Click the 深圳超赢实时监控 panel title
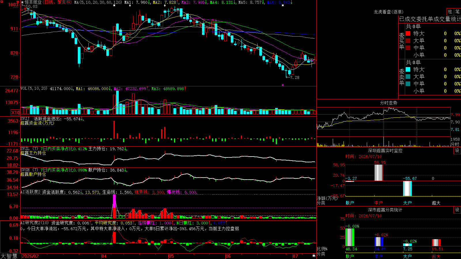The height and width of the screenshot is (259, 461). [385, 151]
